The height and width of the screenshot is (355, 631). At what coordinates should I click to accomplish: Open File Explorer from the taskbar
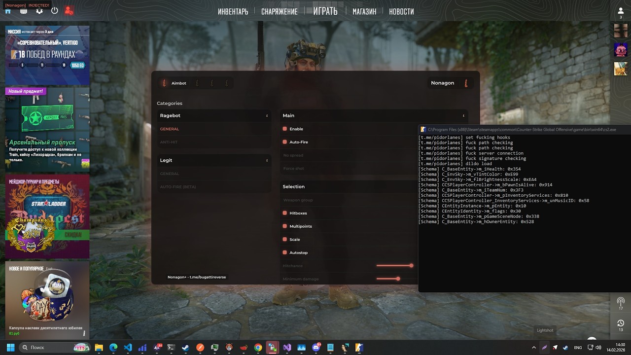[x=99, y=348]
